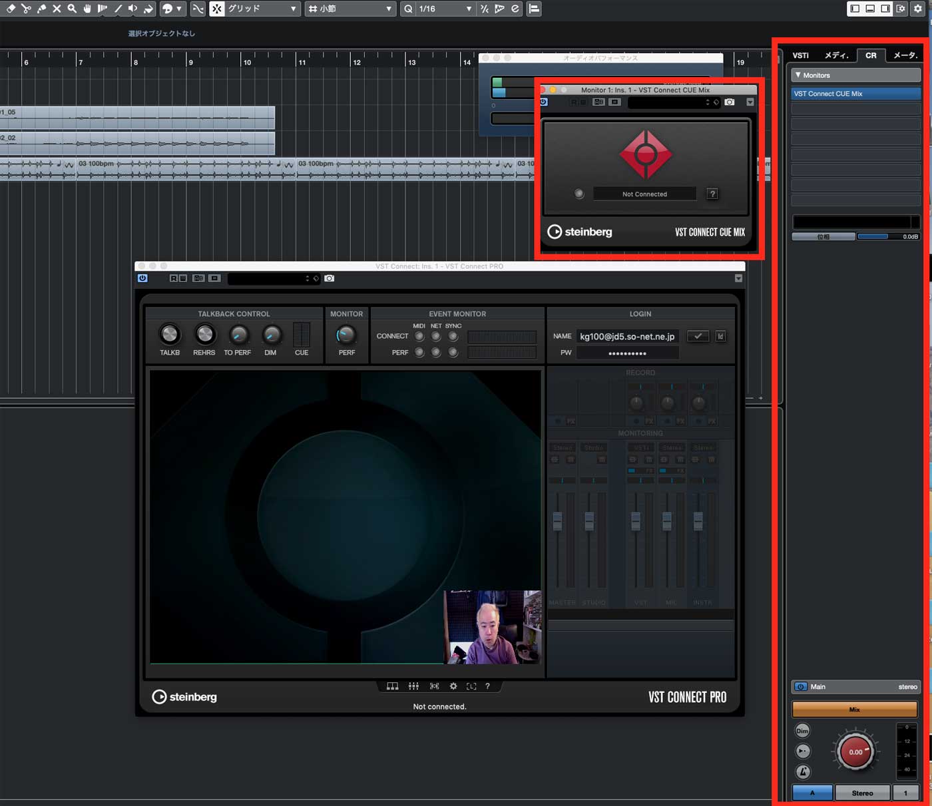The width and height of the screenshot is (932, 806).
Task: Toggle iterative quantize Q button
Action: [408, 9]
